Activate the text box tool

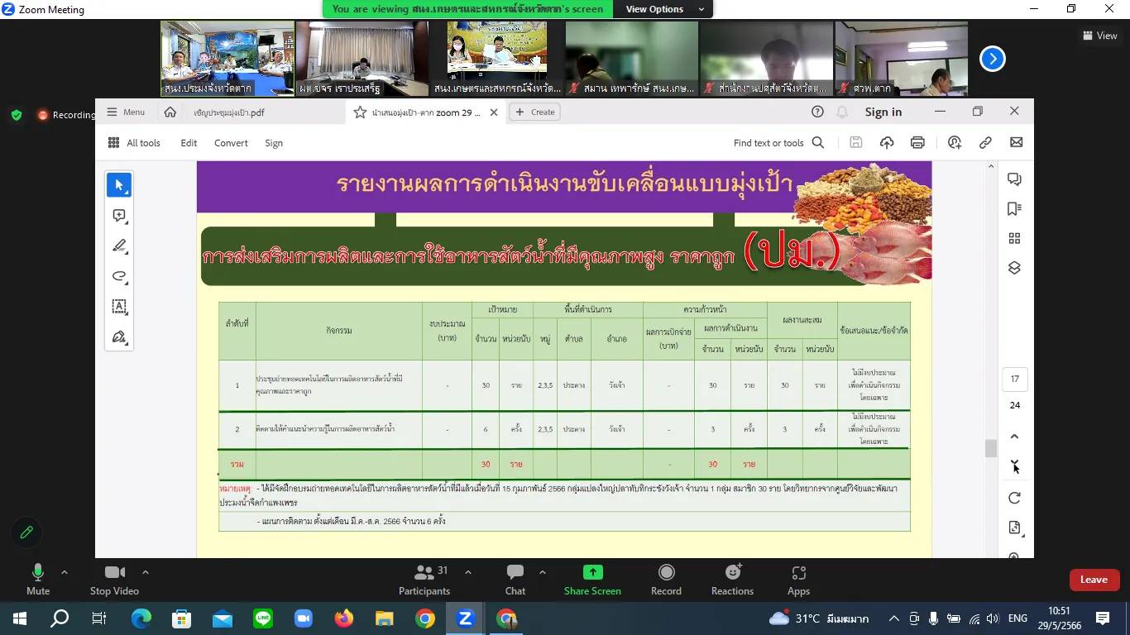pyautogui.click(x=119, y=307)
